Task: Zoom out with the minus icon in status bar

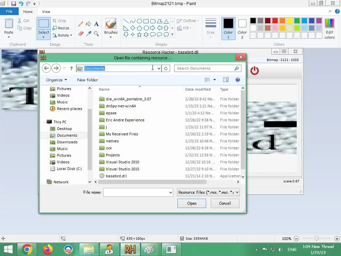Action: point(296,239)
